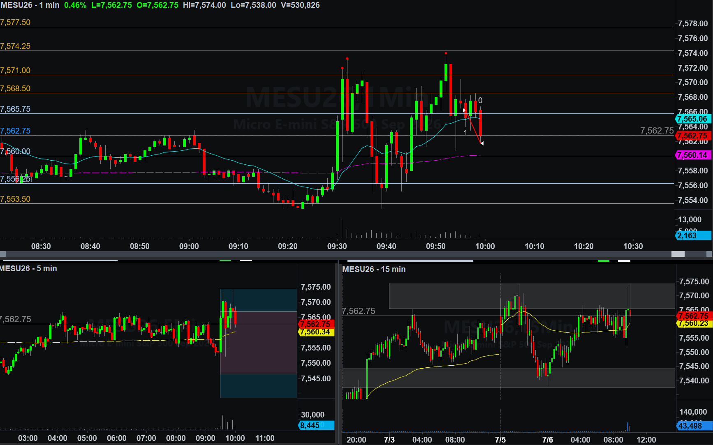Click the red 7,562.75 tag on 5 min chart
The width and height of the screenshot is (713, 445).
tap(316, 324)
